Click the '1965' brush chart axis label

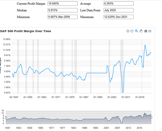(40, 128)
